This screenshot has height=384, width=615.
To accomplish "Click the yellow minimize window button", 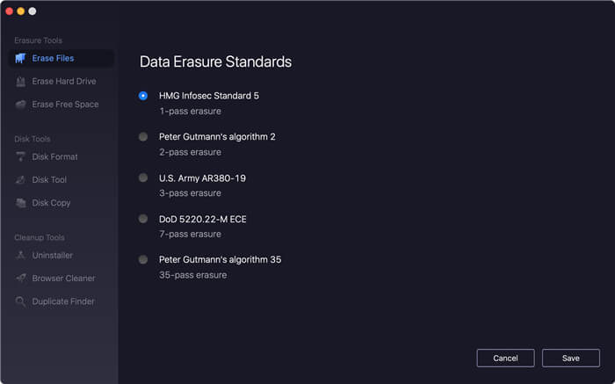I will coord(21,11).
